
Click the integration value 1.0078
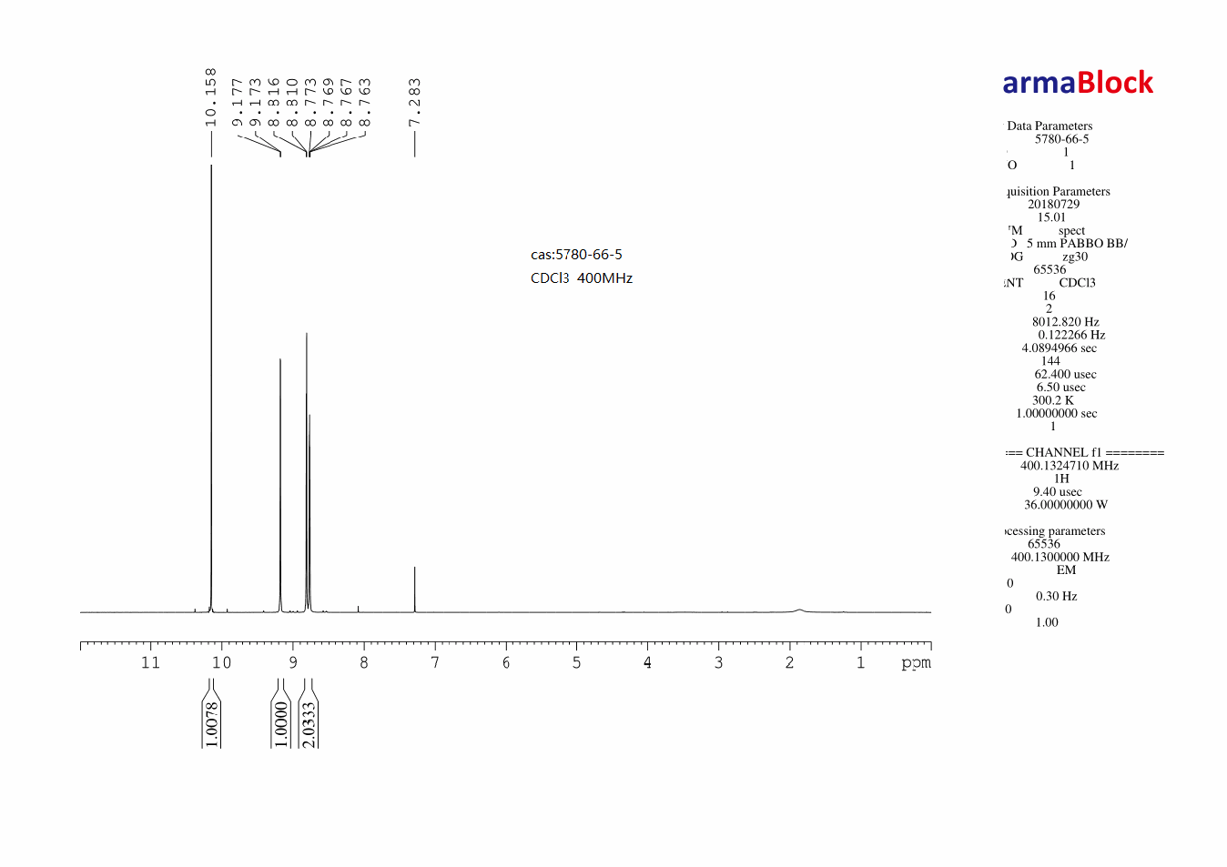tap(211, 724)
